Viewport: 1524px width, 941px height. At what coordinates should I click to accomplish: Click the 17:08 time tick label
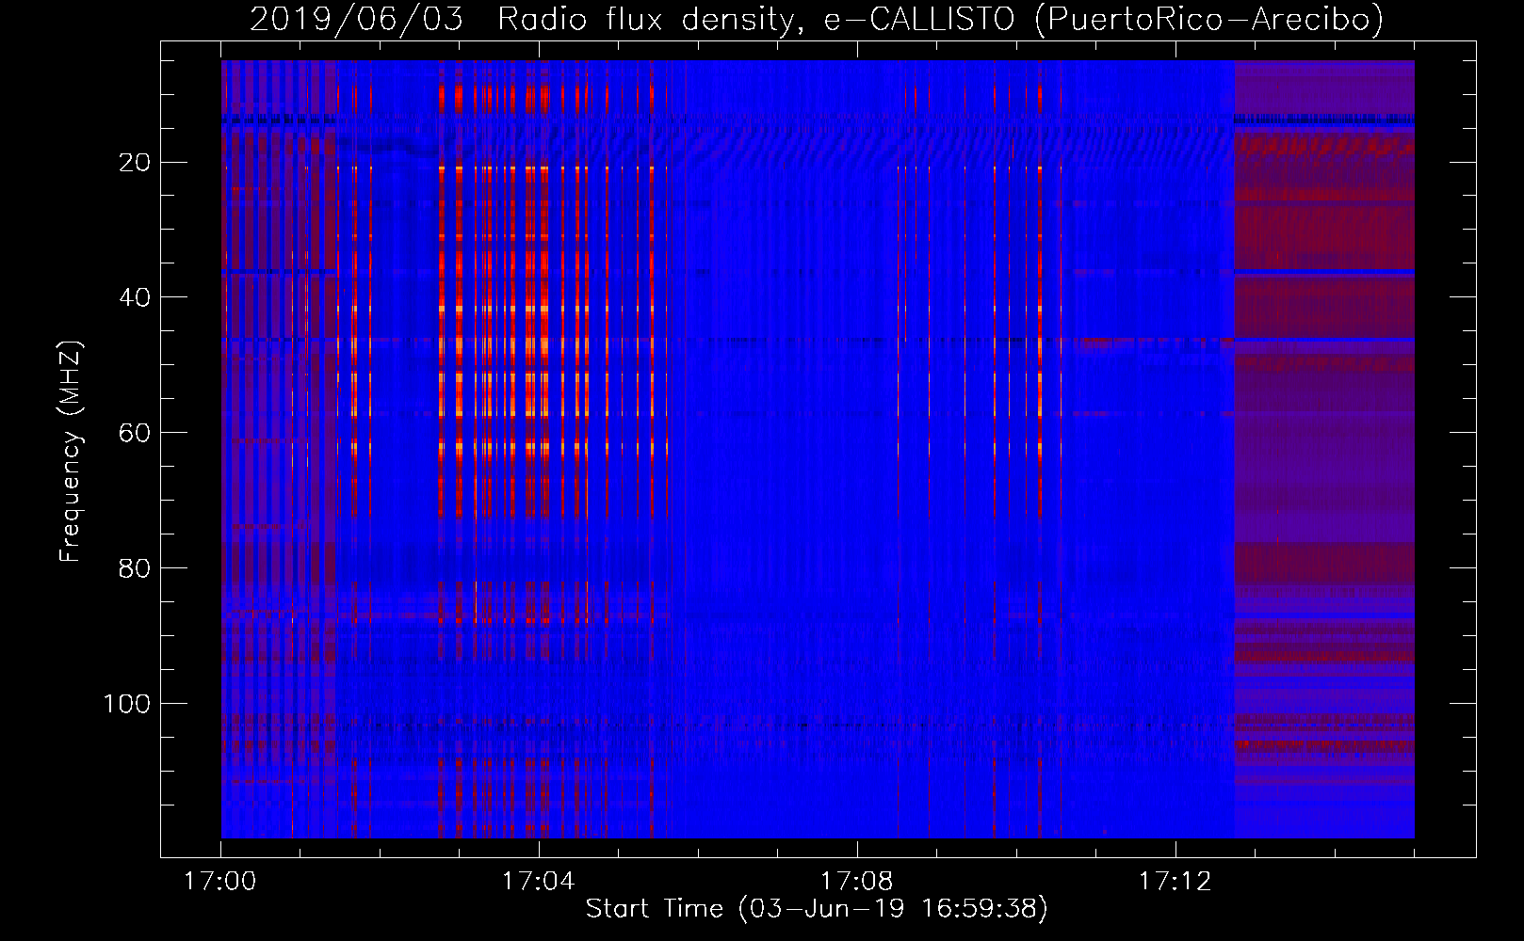point(857,882)
